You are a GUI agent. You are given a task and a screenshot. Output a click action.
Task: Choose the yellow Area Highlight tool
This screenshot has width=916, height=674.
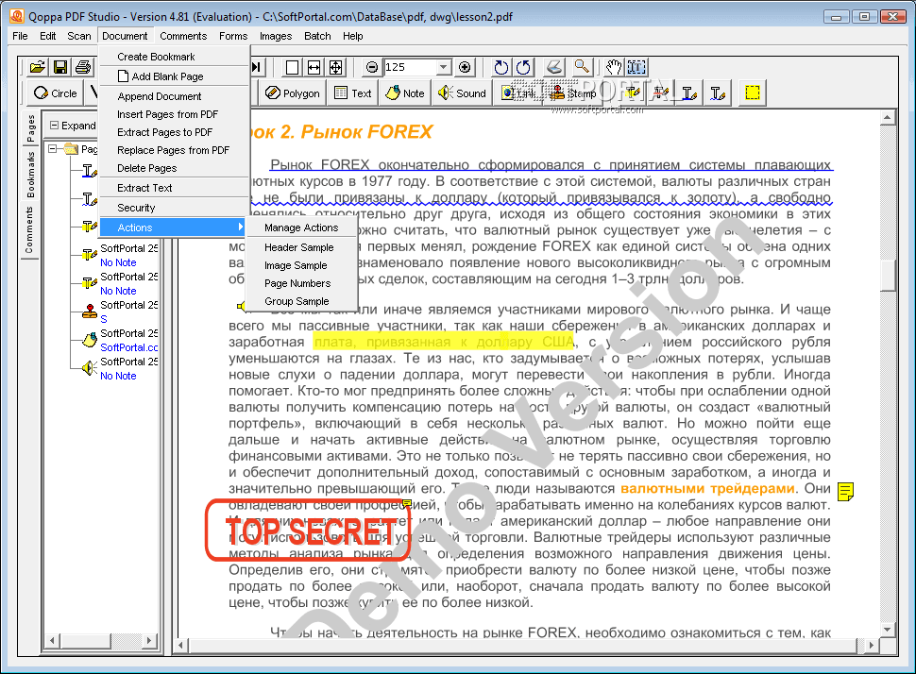point(753,93)
